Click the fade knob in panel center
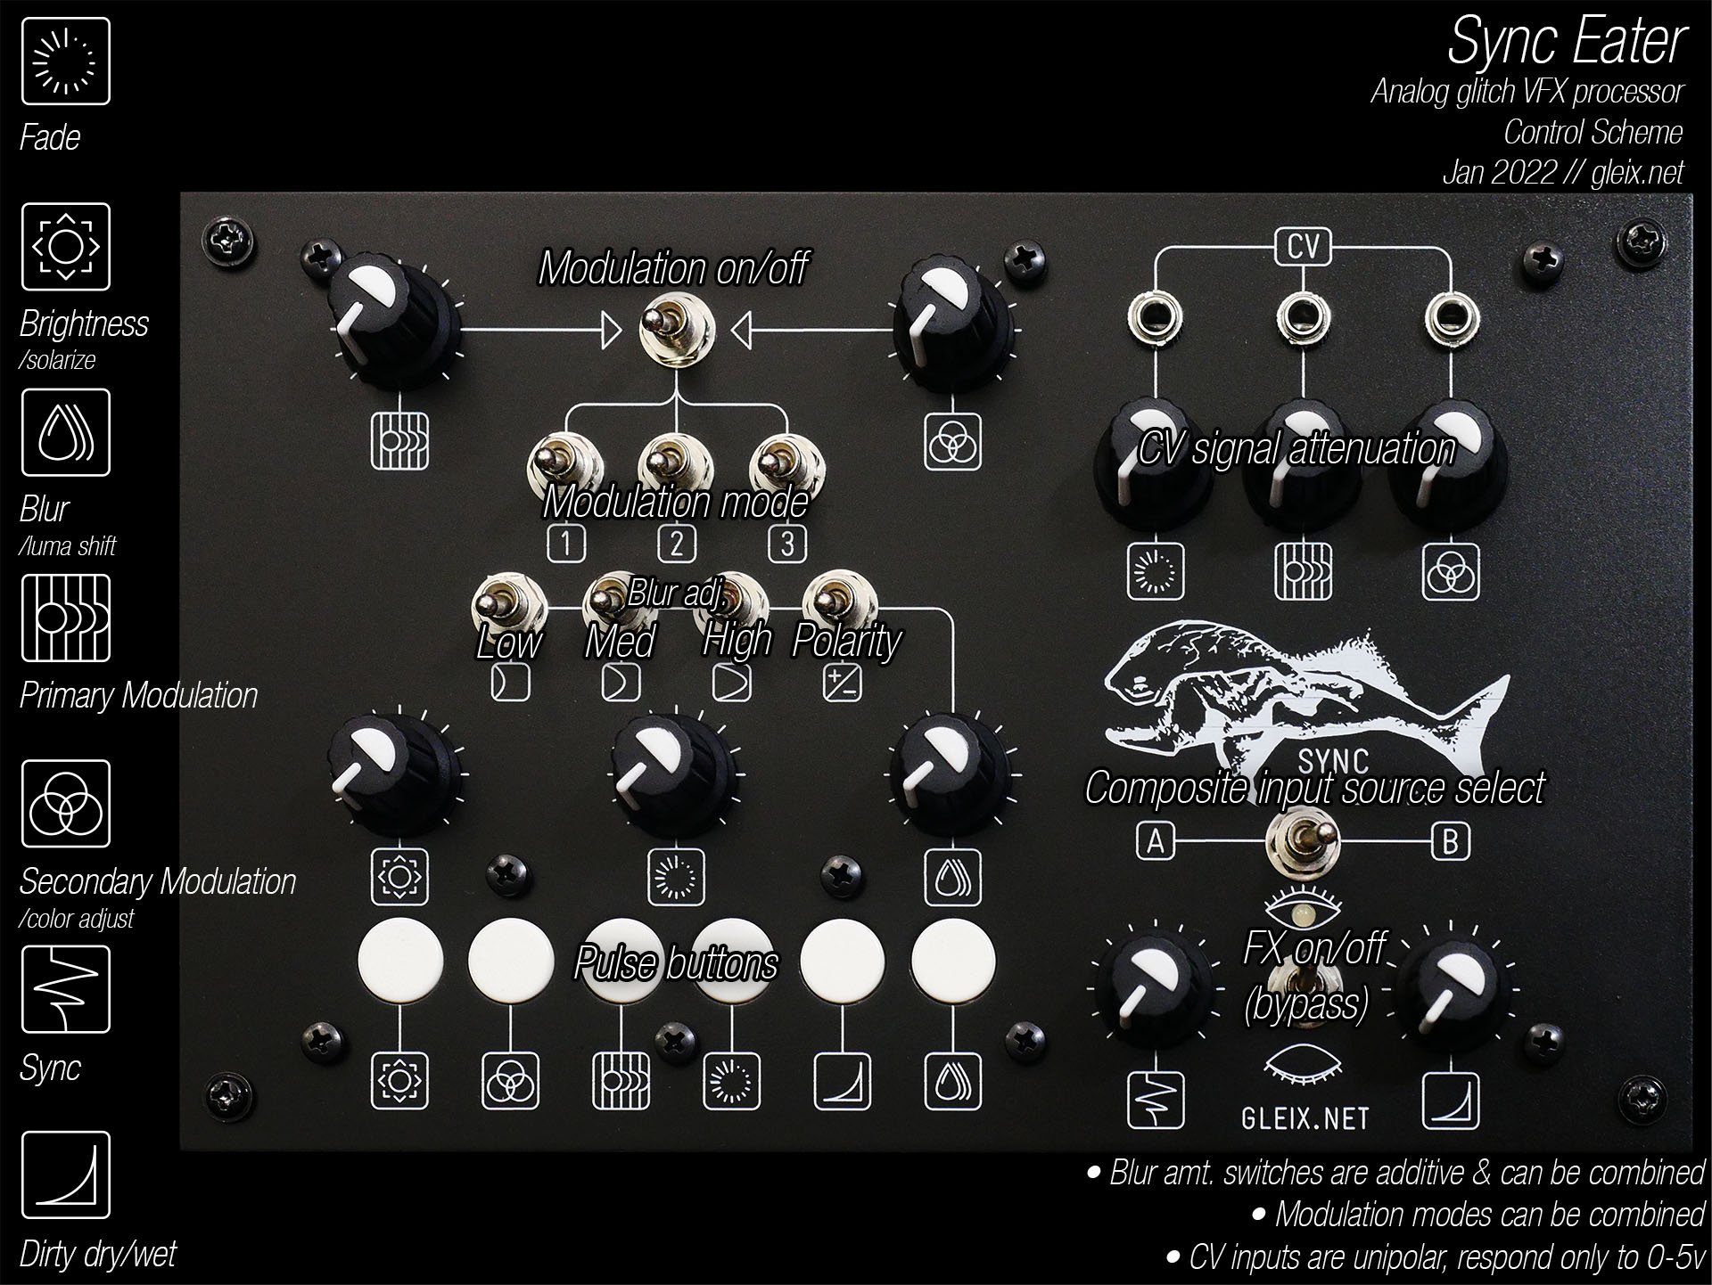 pyautogui.click(x=674, y=773)
